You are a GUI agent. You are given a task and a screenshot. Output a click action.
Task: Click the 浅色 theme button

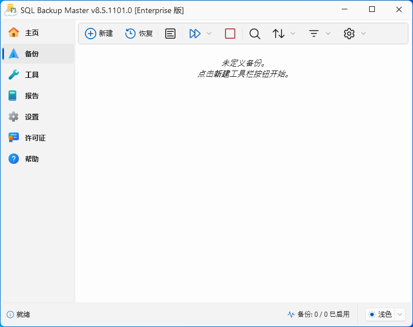pyautogui.click(x=381, y=314)
